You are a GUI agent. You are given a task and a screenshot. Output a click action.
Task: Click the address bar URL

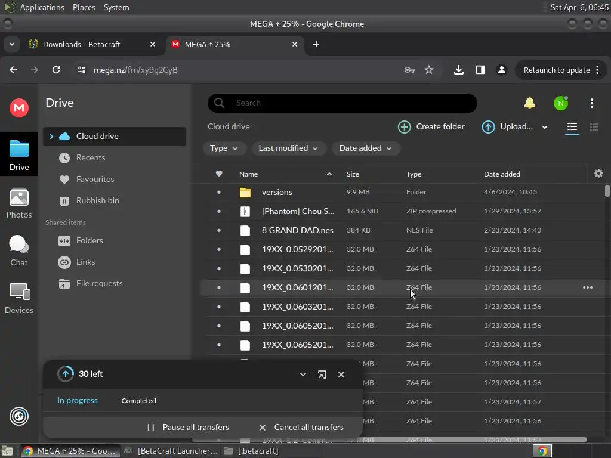click(x=135, y=70)
